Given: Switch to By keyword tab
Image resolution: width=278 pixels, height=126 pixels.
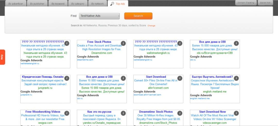Looking at the screenshot, I should click(58, 4).
